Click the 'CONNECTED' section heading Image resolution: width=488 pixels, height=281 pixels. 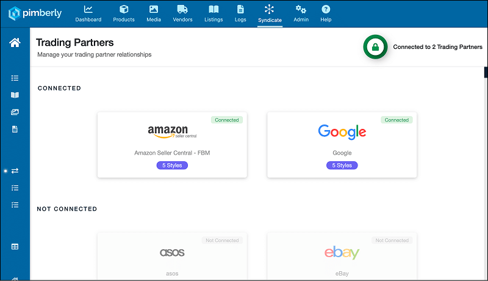[x=59, y=88]
